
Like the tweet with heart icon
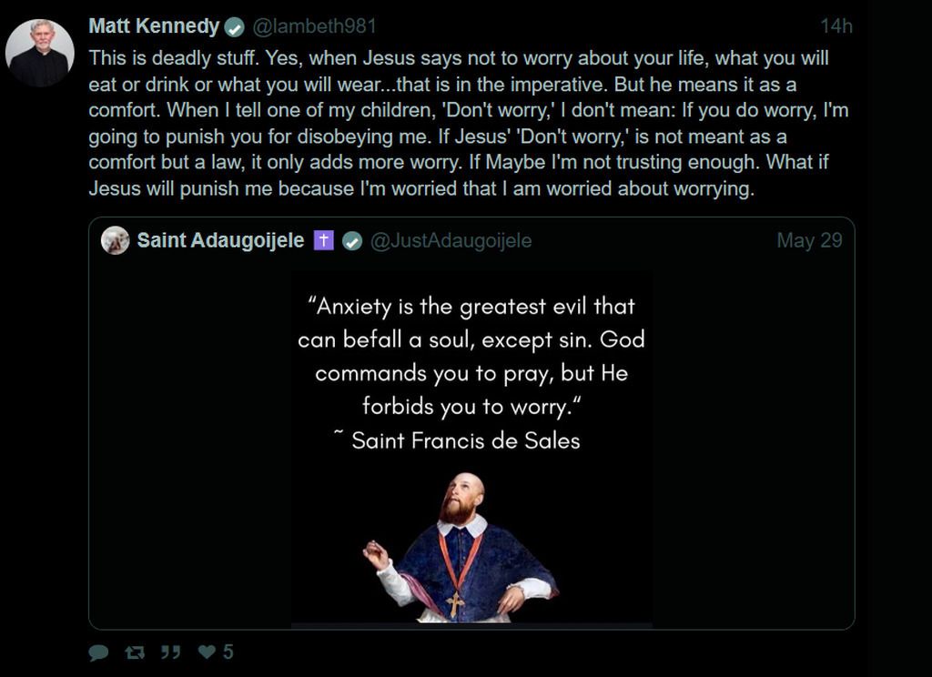(x=207, y=652)
